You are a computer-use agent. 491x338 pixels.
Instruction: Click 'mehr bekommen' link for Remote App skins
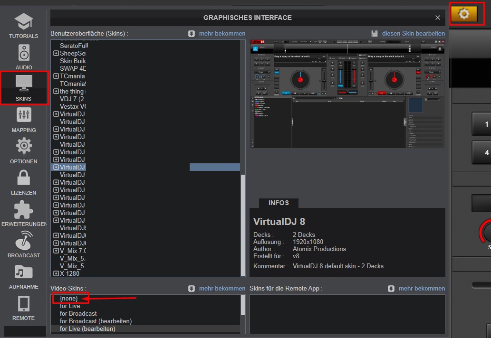pos(422,288)
